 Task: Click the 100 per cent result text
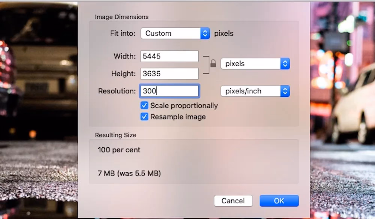(x=119, y=150)
